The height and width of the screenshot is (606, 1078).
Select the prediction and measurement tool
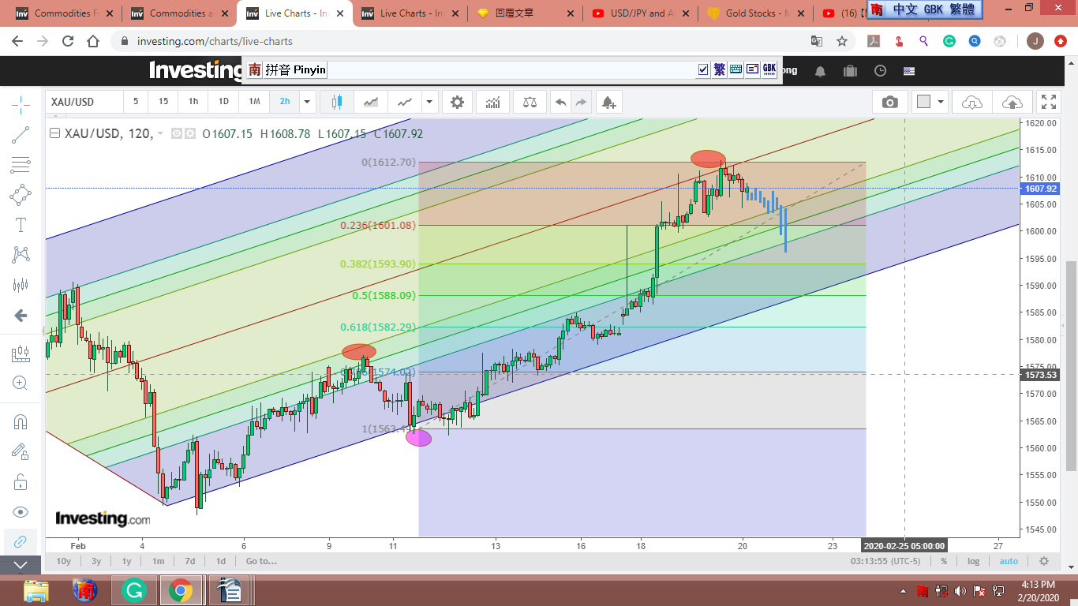(21, 285)
